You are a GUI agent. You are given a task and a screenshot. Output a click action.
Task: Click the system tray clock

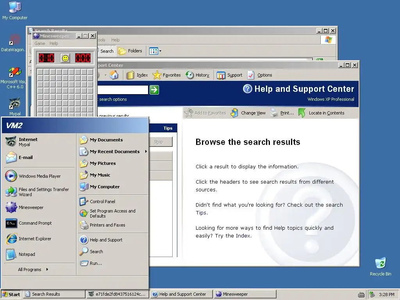386,295
